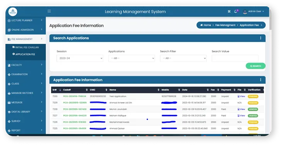The width and height of the screenshot is (281, 145).
Task: Click the Examination sidebar icon
Action: click(9, 75)
